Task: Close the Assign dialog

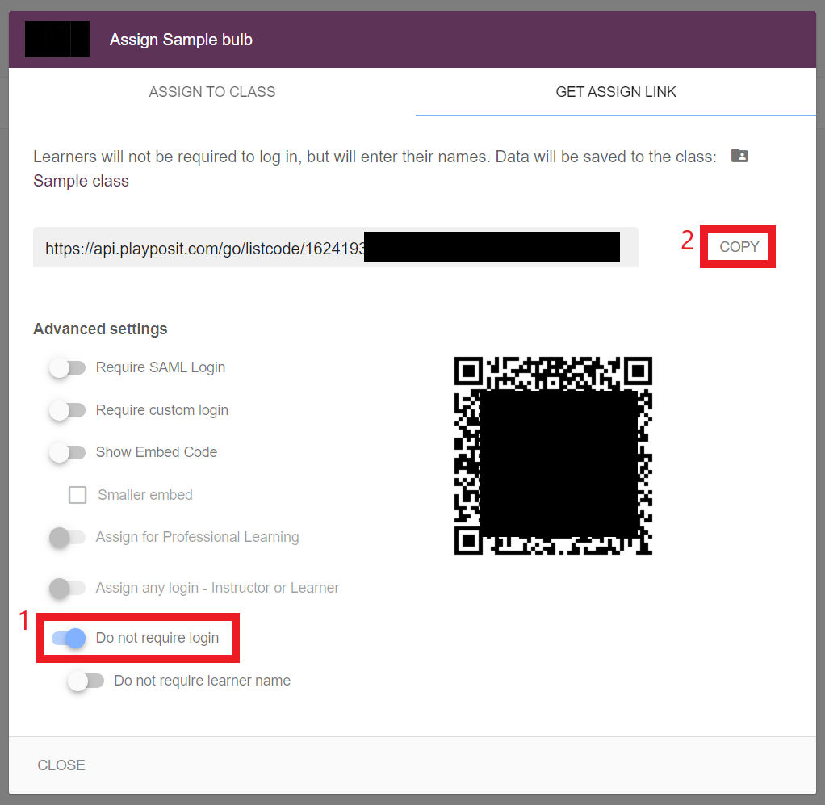Action: (61, 765)
